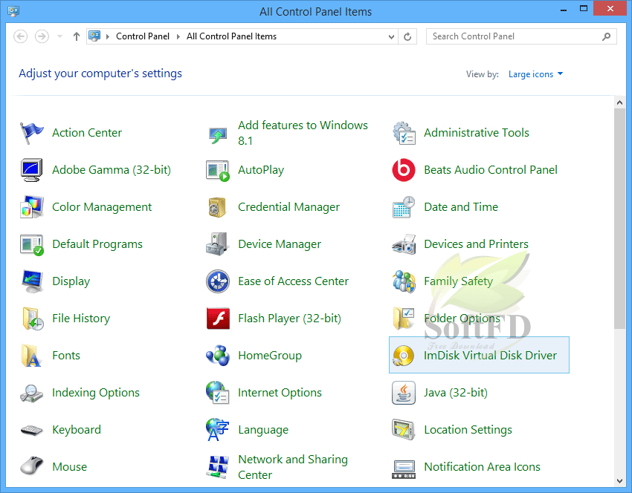Click the Mouse icon
The width and height of the screenshot is (632, 493).
(31, 466)
